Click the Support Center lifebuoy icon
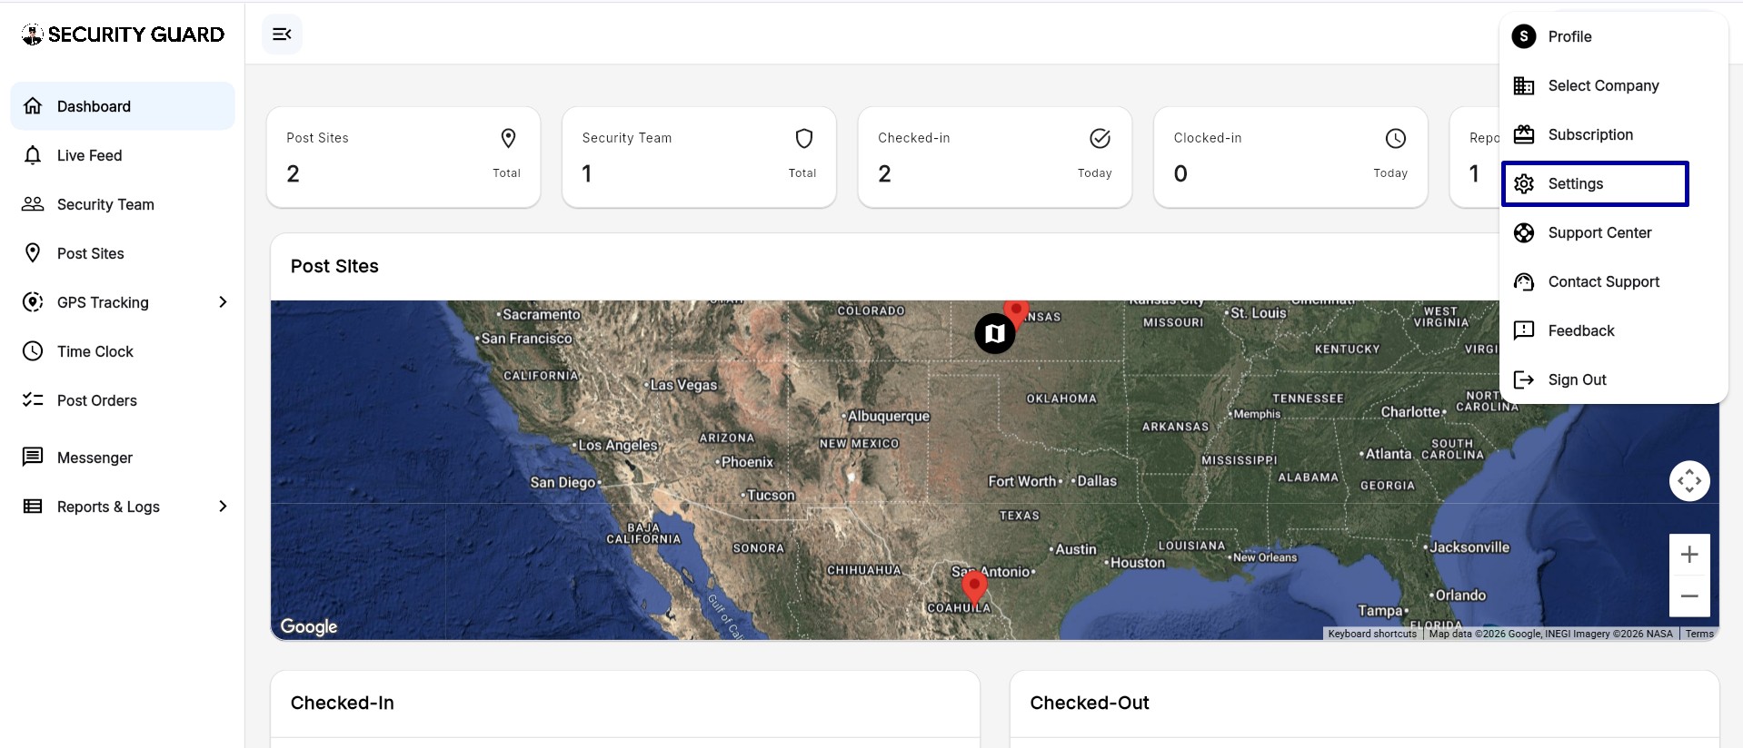The height and width of the screenshot is (748, 1743). tap(1524, 232)
